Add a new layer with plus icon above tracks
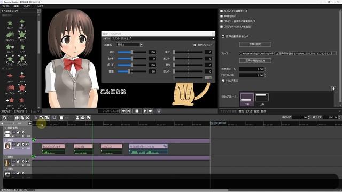 coord(30,123)
